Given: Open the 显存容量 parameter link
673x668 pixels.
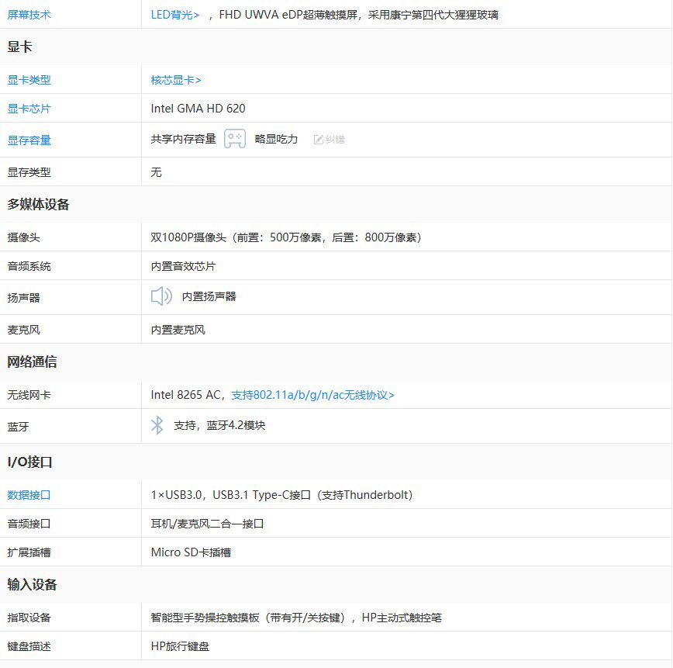Looking at the screenshot, I should click(29, 140).
